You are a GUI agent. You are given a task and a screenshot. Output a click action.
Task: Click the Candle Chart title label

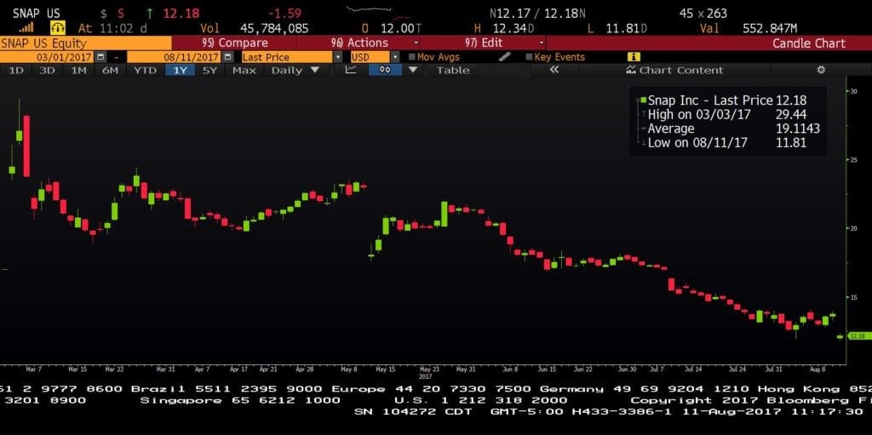(809, 43)
